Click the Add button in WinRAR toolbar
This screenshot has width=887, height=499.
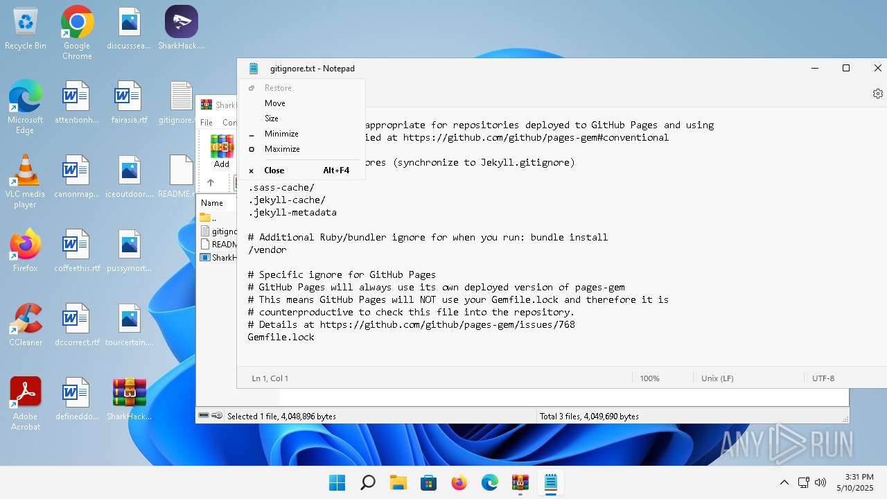[222, 152]
